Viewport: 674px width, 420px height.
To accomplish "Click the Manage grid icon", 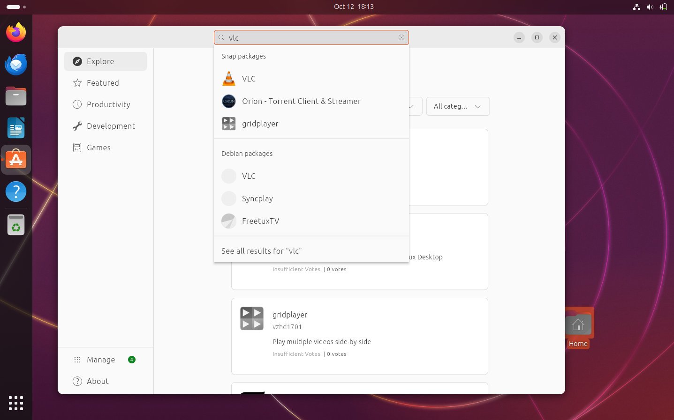I will [77, 360].
